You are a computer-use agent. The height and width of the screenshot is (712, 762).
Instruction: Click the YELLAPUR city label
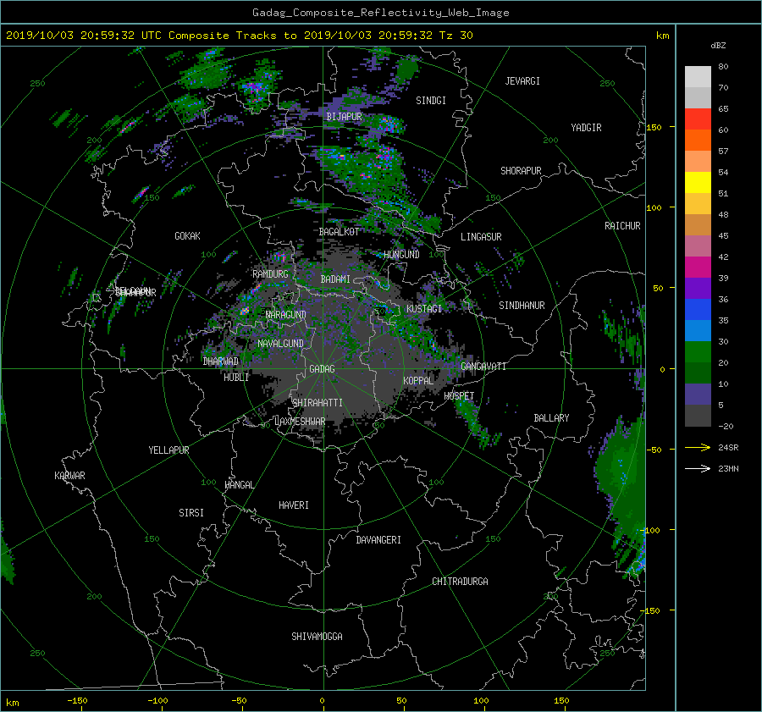point(168,450)
